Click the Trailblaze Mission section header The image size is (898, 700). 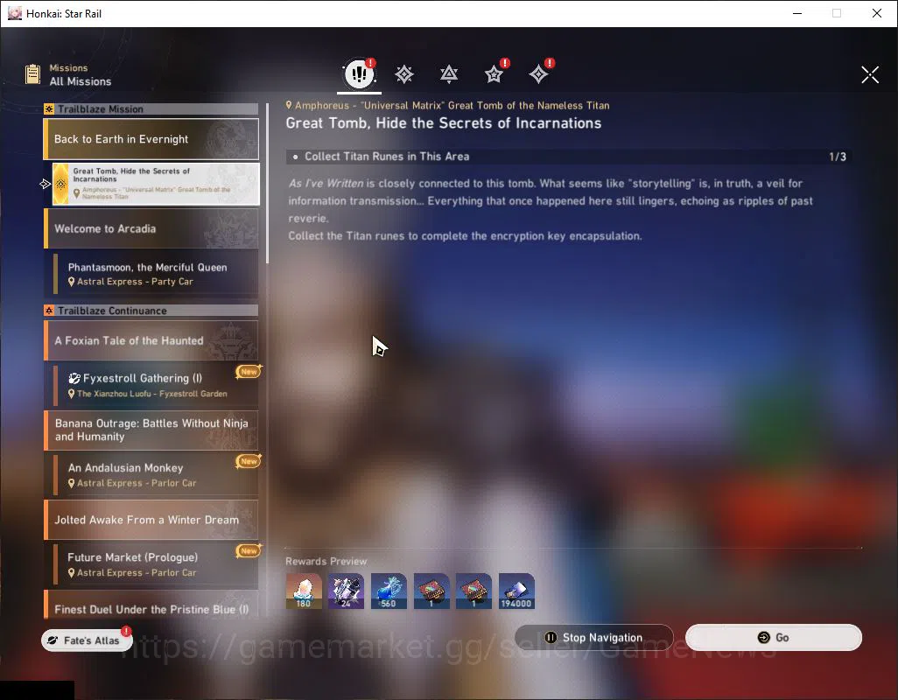[151, 108]
